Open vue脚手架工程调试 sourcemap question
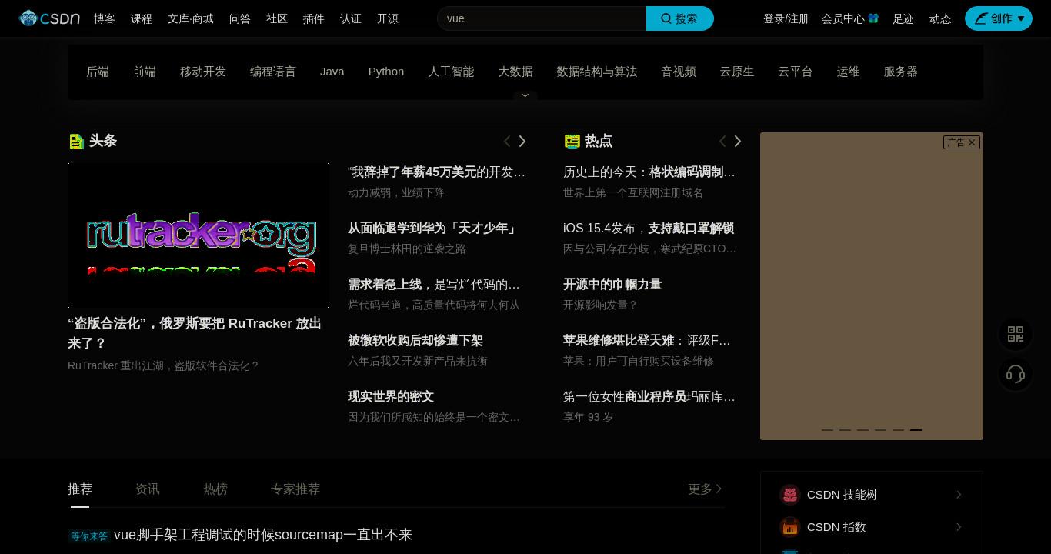The height and width of the screenshot is (554, 1051). pos(263,535)
